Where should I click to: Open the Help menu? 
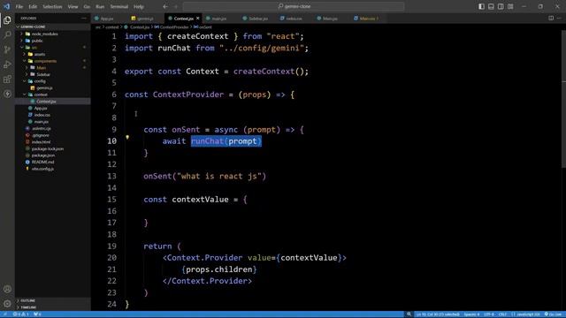coord(139,6)
